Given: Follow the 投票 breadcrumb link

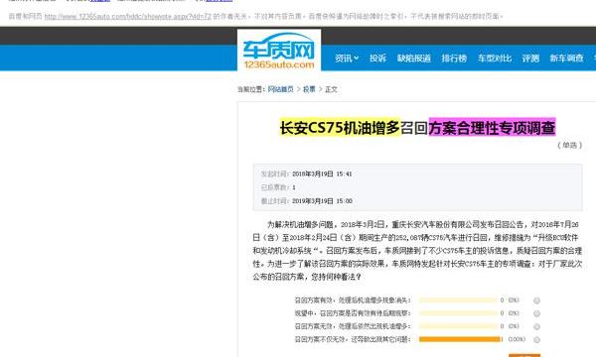Looking at the screenshot, I should [x=309, y=89].
